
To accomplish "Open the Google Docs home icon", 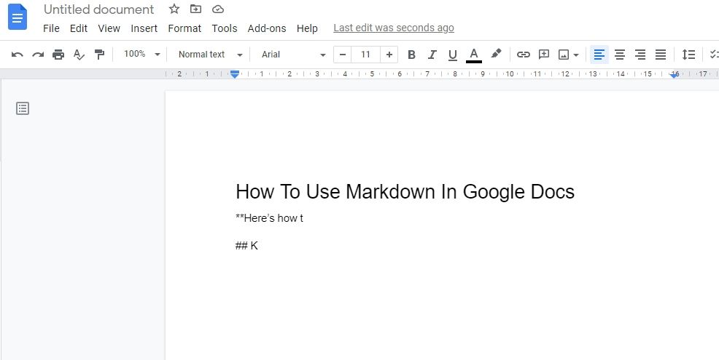I will pos(18,17).
